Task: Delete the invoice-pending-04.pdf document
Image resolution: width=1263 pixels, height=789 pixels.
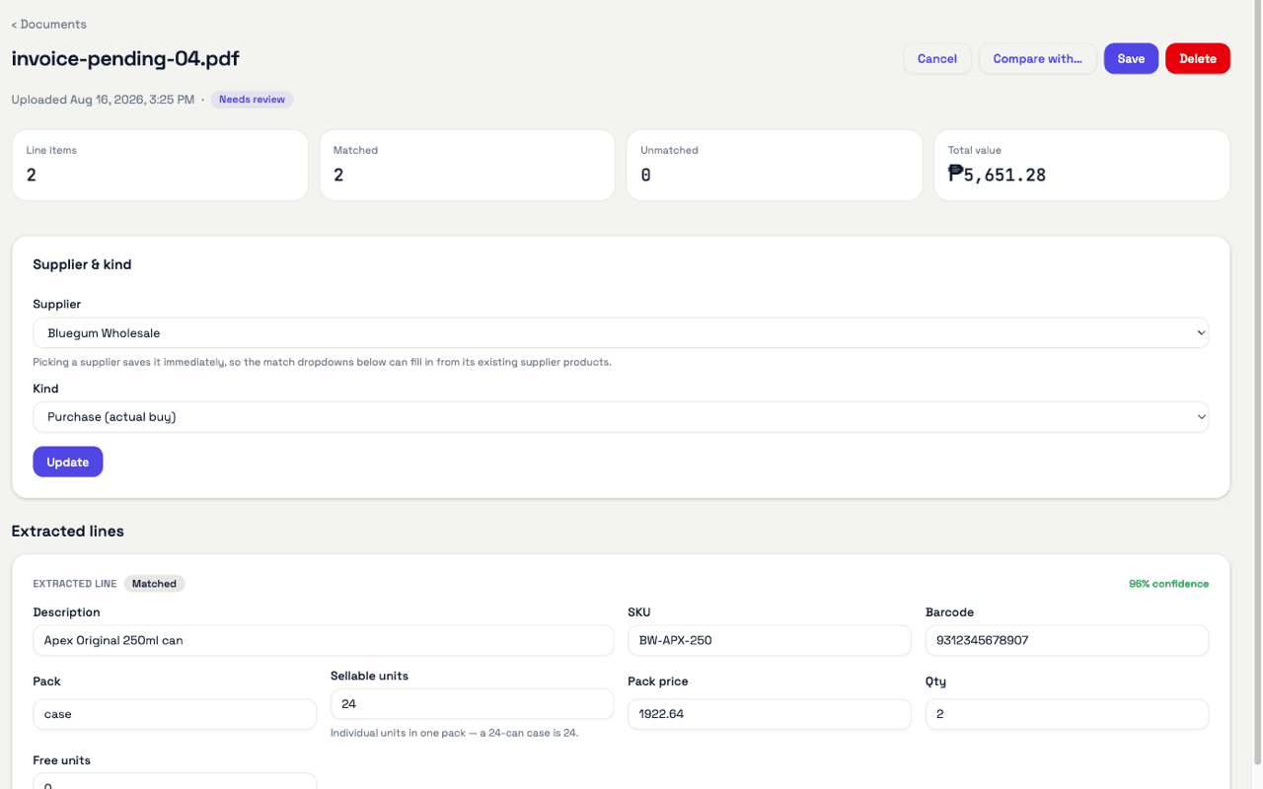Action: (1198, 58)
